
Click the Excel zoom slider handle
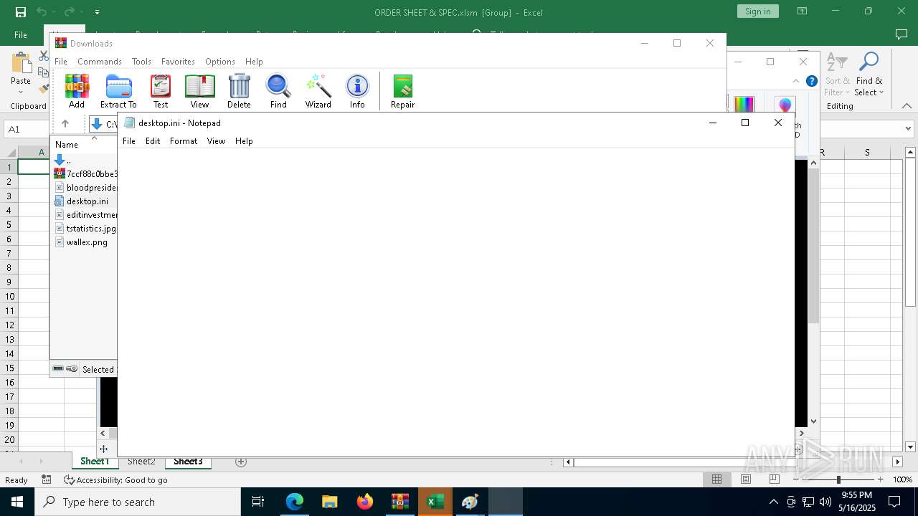[x=838, y=479]
